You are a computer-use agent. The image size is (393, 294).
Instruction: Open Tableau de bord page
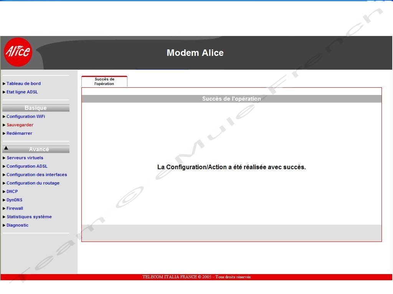tap(23, 83)
